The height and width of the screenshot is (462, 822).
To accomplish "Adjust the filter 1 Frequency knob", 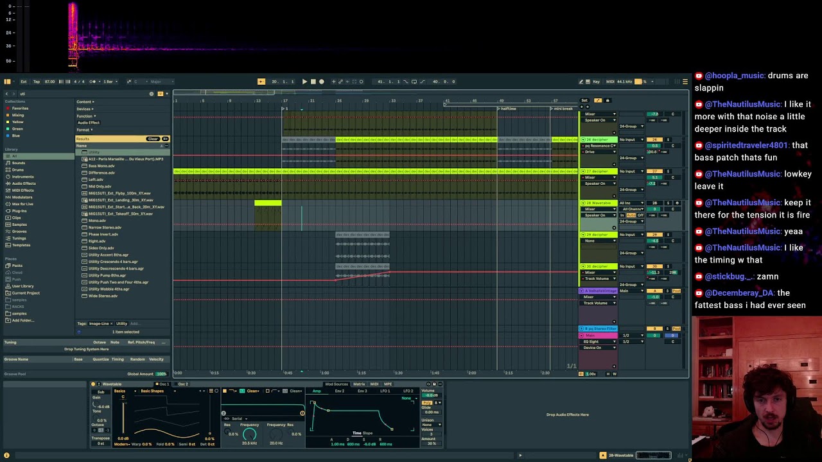I will [x=250, y=434].
